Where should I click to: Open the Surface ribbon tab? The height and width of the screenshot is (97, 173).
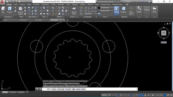point(22,4)
